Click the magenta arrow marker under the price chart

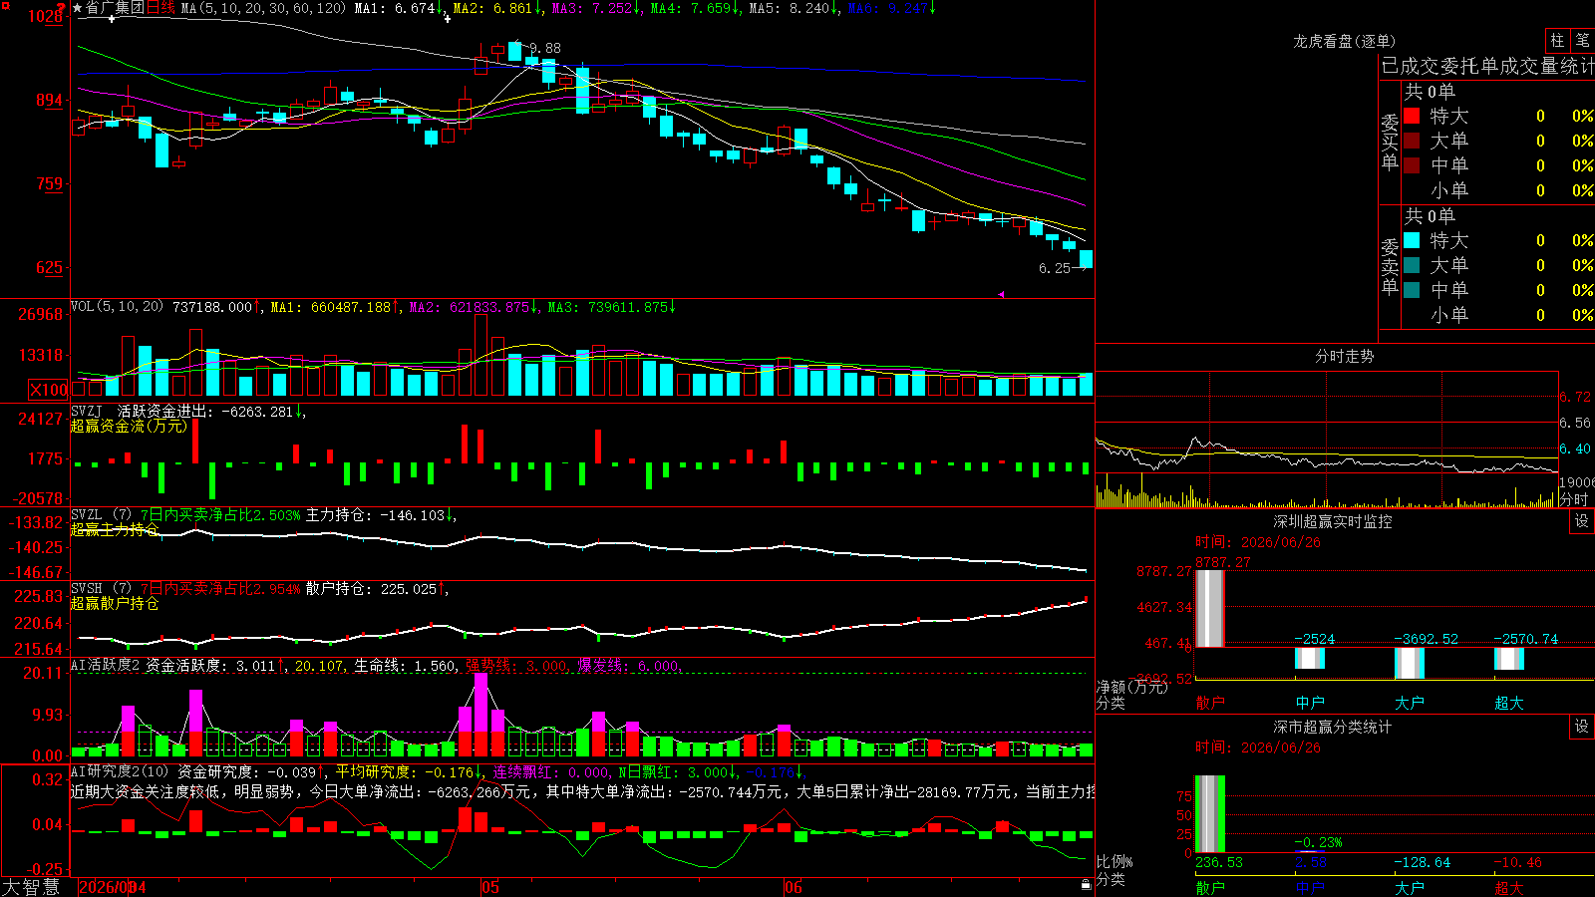coord(1001,294)
